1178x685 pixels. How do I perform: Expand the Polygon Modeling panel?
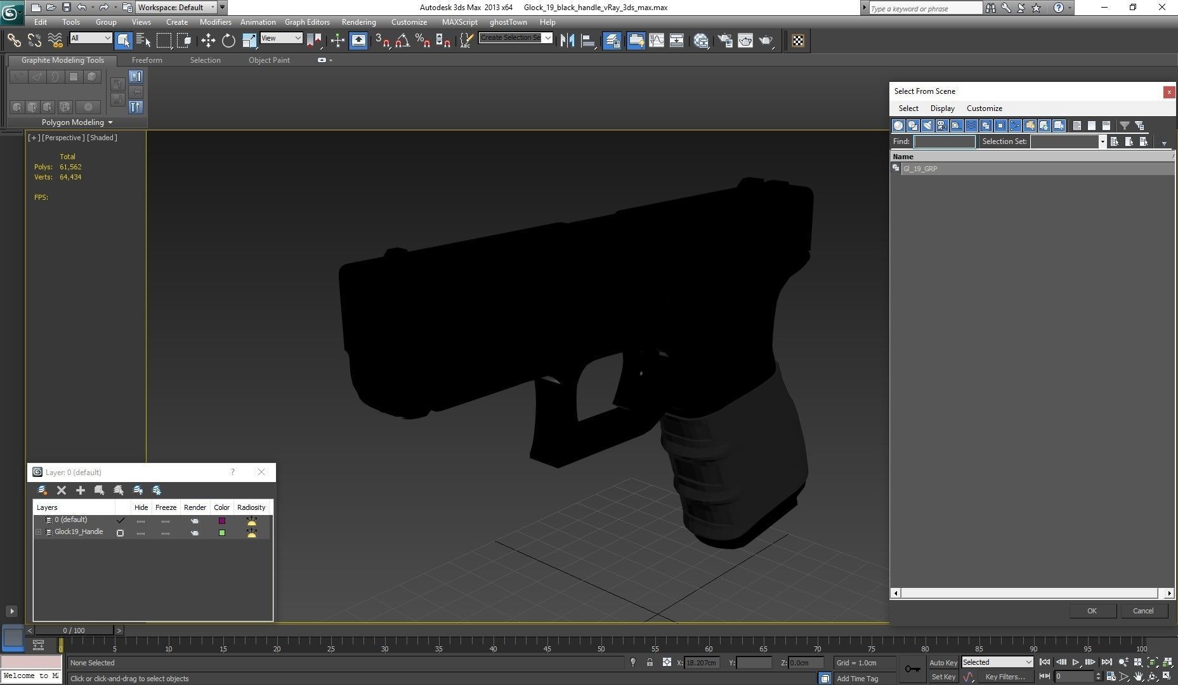pyautogui.click(x=77, y=122)
